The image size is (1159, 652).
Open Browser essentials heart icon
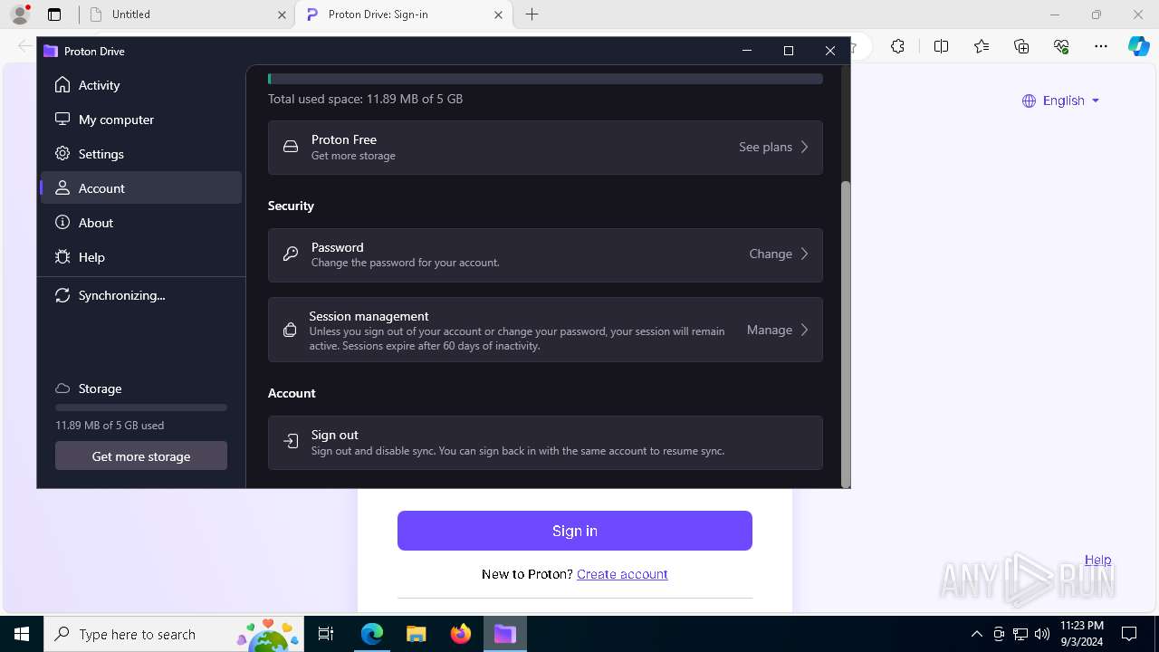(x=1061, y=46)
